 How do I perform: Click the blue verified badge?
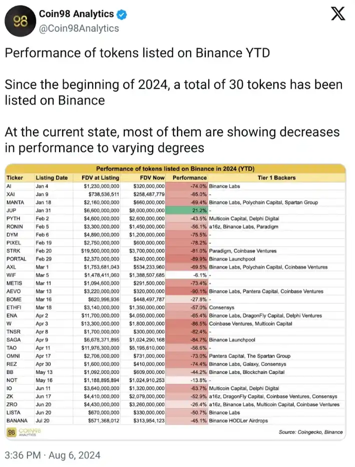click(121, 15)
